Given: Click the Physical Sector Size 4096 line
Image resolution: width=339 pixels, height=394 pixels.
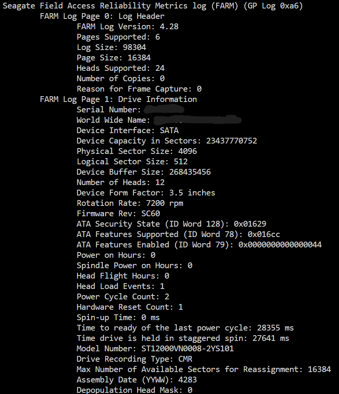Looking at the screenshot, I should [x=137, y=152].
